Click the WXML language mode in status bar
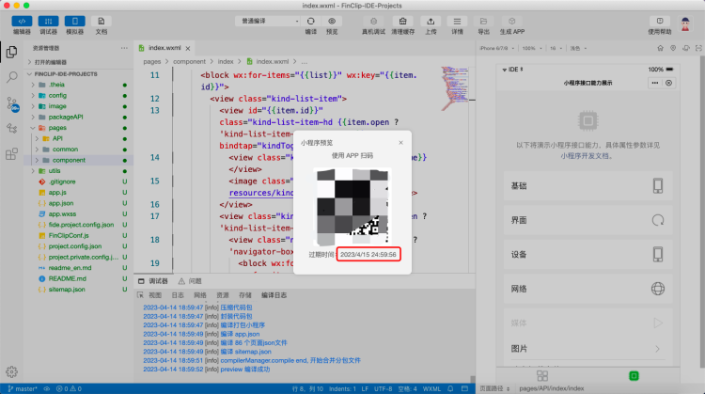Viewport: 705px width, 394px height. 431,388
